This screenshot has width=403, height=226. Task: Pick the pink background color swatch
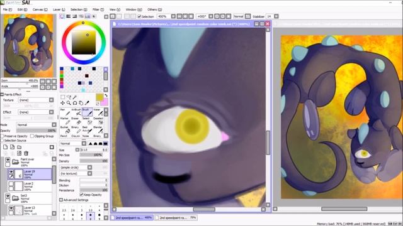(105, 102)
